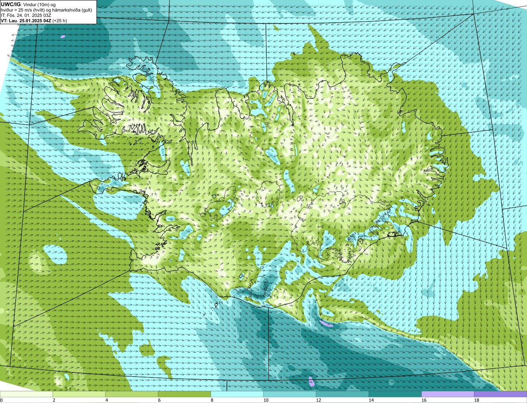Click the 'hviður > 25 m/s (hvítt)' line
527x403 pixels.
(x=47, y=10)
